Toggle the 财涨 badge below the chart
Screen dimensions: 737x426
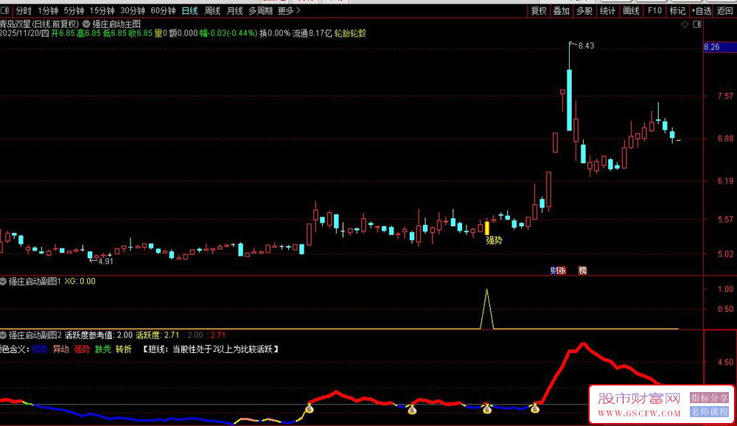(x=559, y=270)
